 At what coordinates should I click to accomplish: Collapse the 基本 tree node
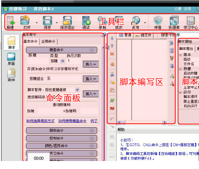[x=180, y=55]
